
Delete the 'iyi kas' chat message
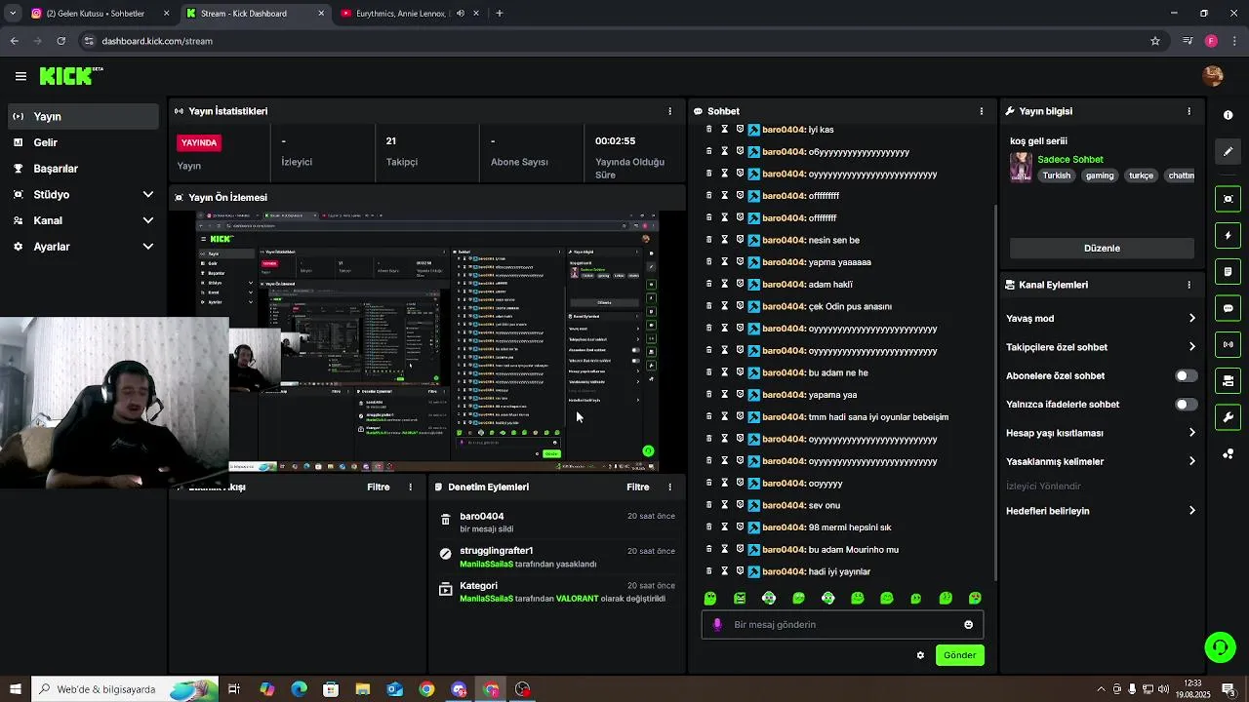(x=709, y=130)
